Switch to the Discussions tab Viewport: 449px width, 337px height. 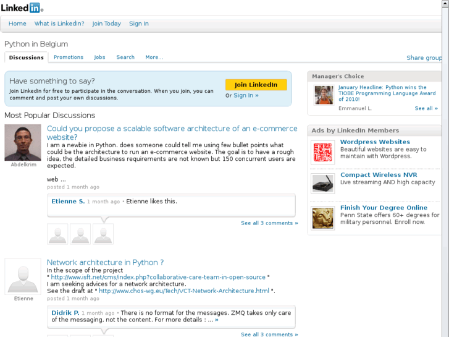[x=27, y=58]
